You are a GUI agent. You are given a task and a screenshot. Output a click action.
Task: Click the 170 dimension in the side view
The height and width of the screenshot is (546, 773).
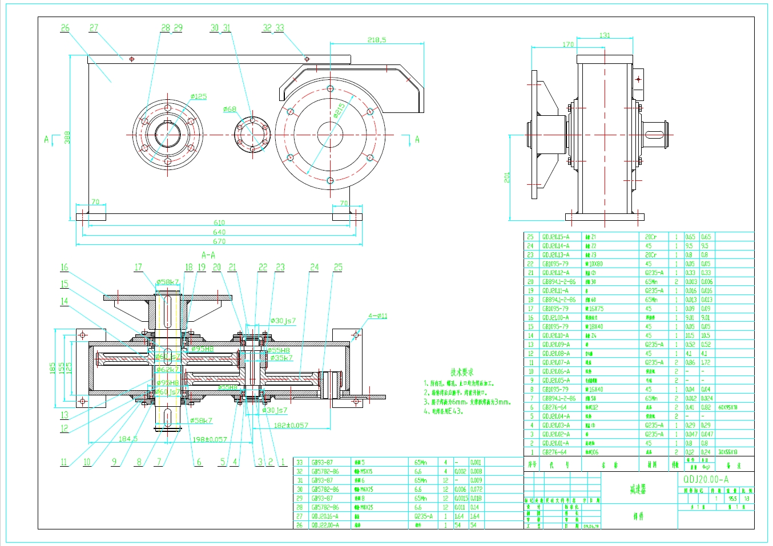click(x=568, y=45)
